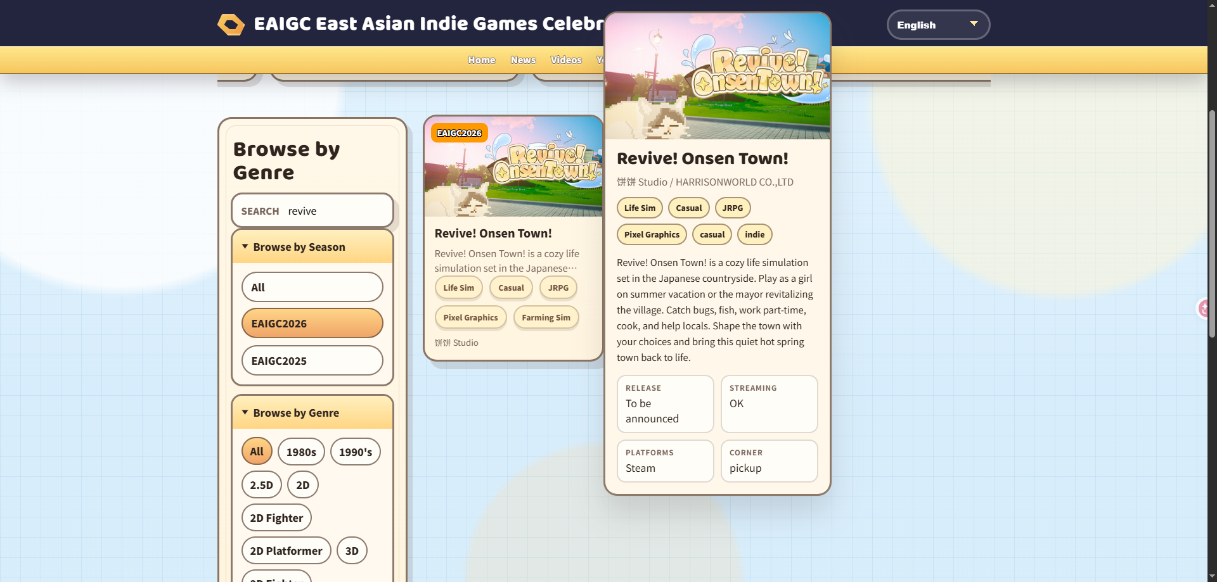This screenshot has width=1217, height=582.
Task: Click the Platforms 'Steam' box
Action: [666, 461]
